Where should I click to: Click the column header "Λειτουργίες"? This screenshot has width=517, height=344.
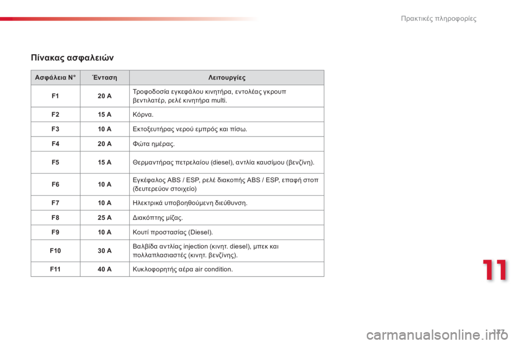[x=227, y=78]
